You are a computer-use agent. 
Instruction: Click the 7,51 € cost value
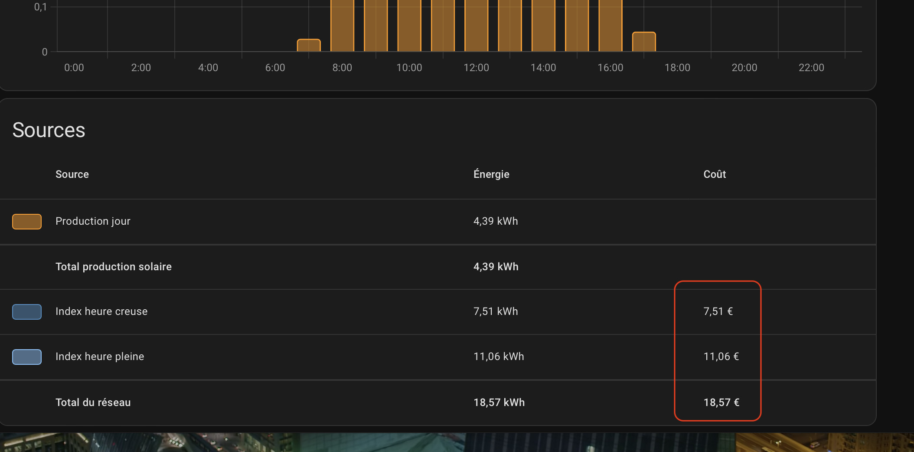point(718,311)
